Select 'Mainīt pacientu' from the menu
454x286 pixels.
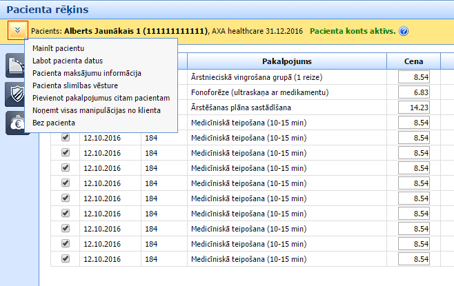59,48
